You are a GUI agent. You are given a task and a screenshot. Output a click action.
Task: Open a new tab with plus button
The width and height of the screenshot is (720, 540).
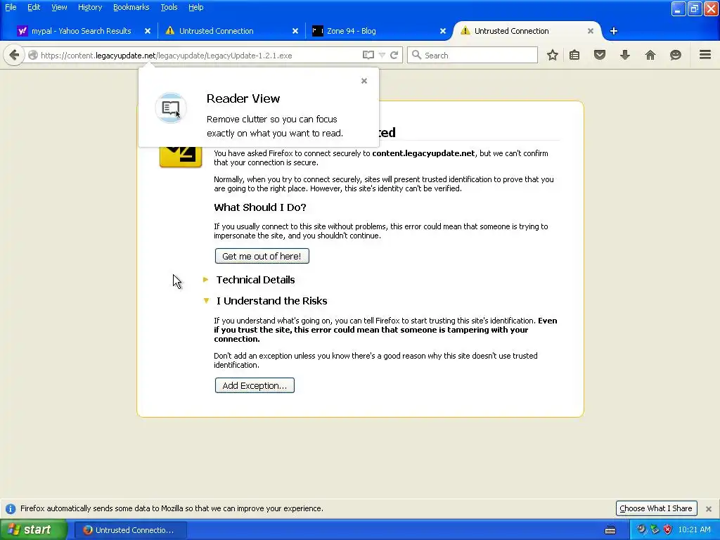pyautogui.click(x=613, y=31)
